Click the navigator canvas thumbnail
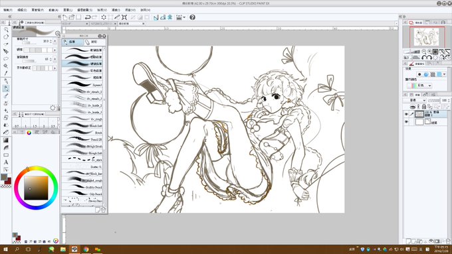This screenshot has height=254, width=452. (425, 36)
